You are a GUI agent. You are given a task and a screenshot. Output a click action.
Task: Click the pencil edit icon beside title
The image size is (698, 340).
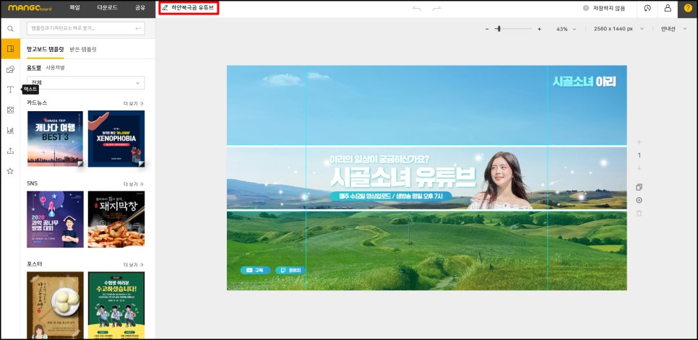pos(165,8)
